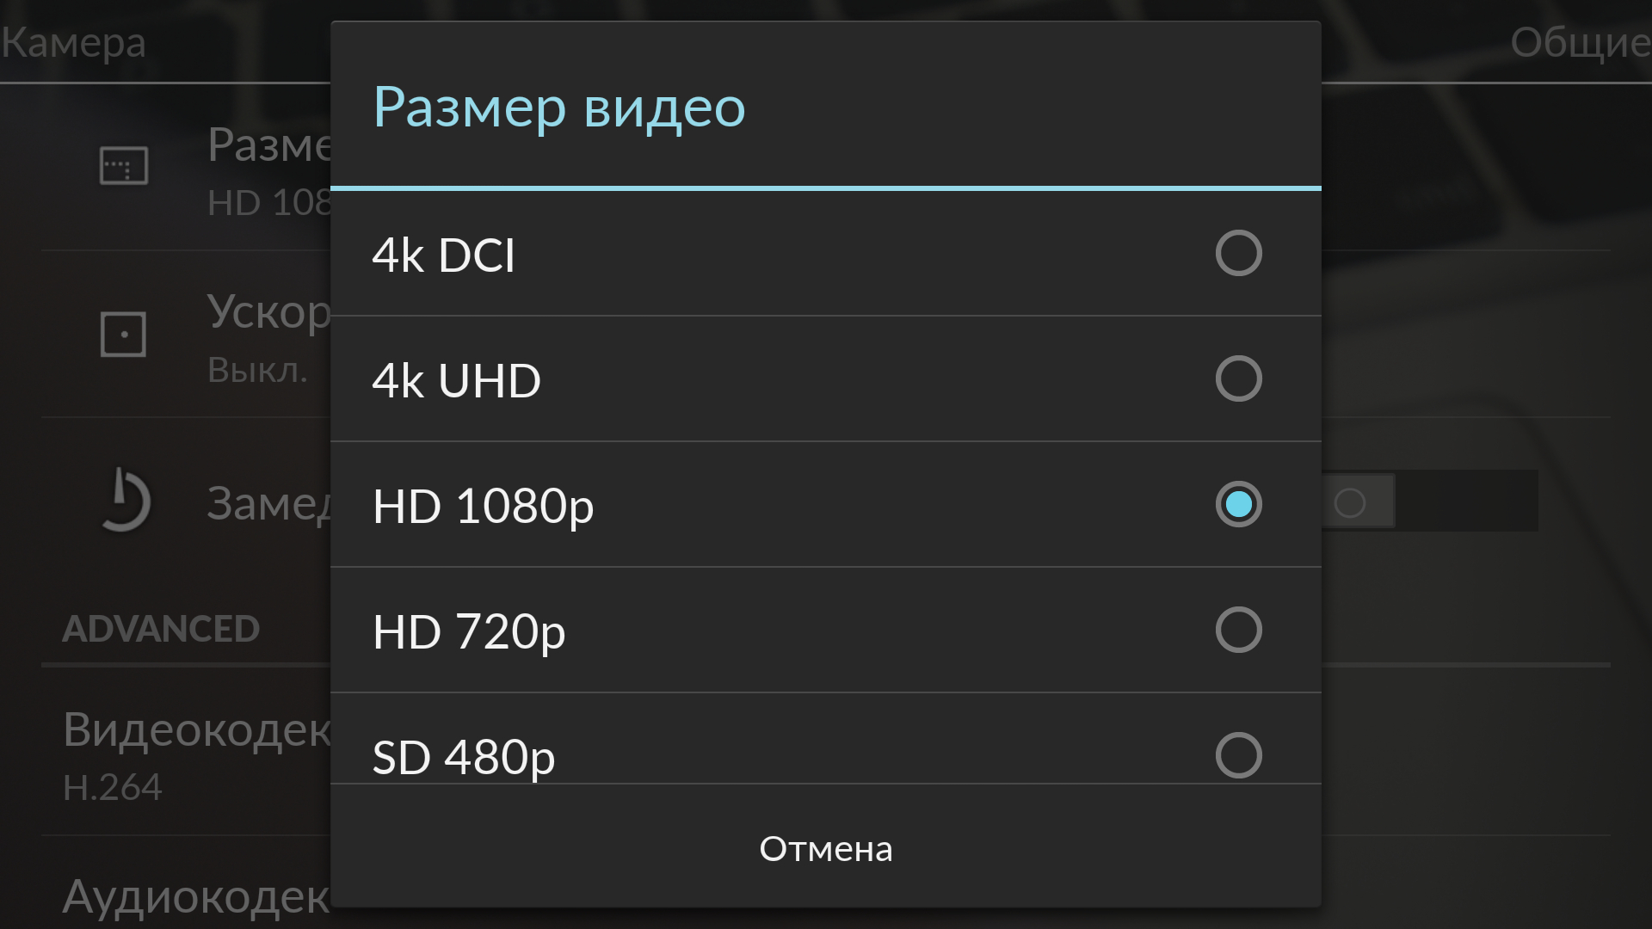Viewport: 1652px width, 929px height.
Task: Pick the HD 720p radio button
Action: (x=1238, y=630)
